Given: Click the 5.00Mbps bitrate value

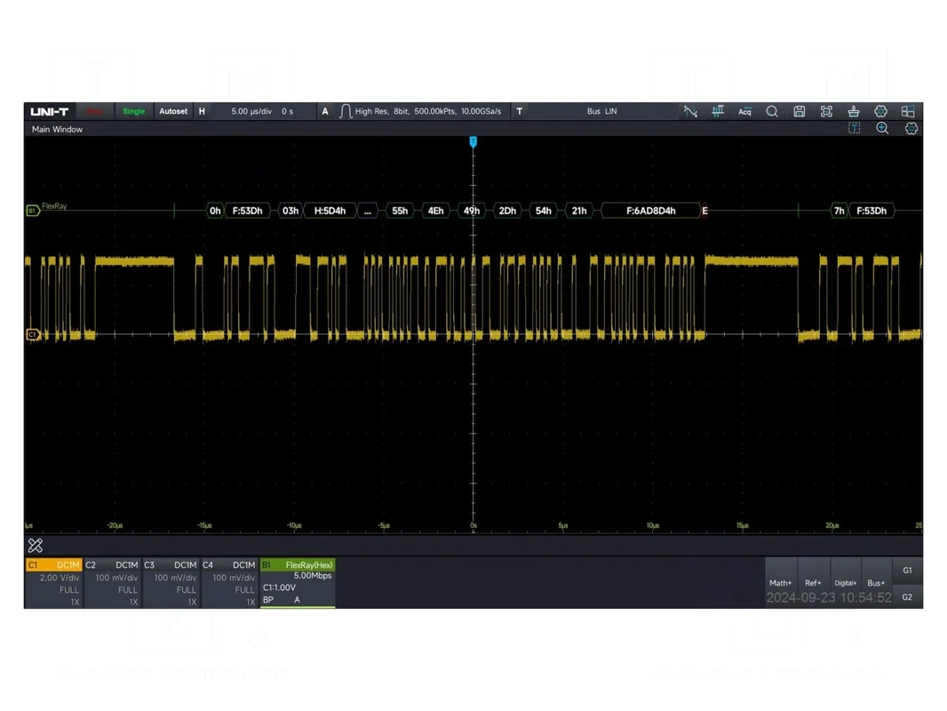Looking at the screenshot, I should click(312, 576).
